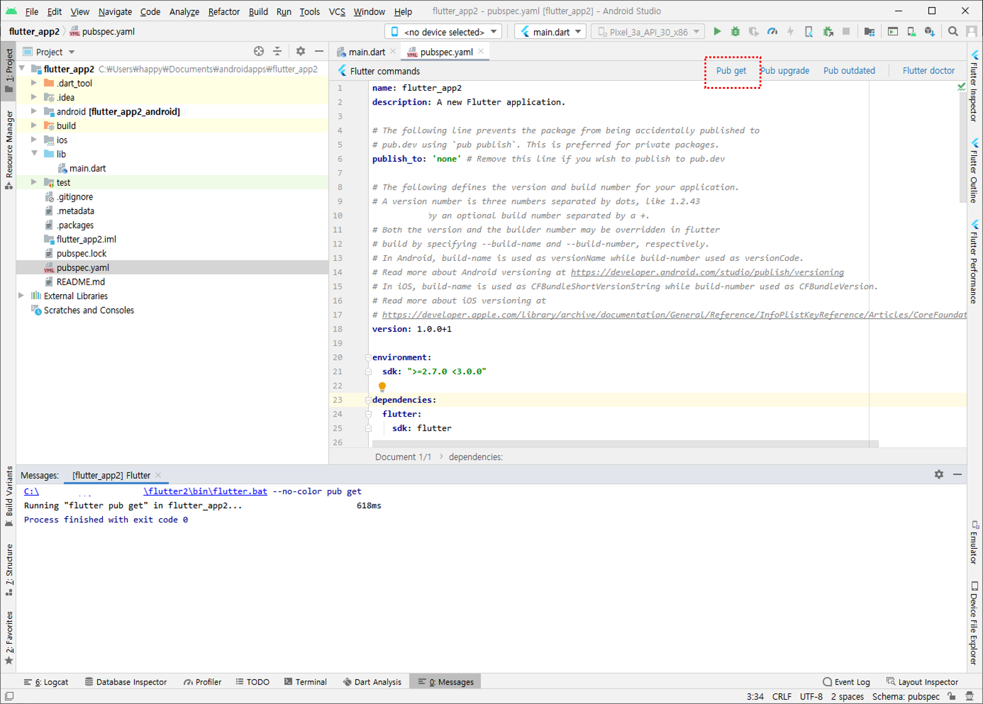Open Database Inspector tool window

[126, 682]
